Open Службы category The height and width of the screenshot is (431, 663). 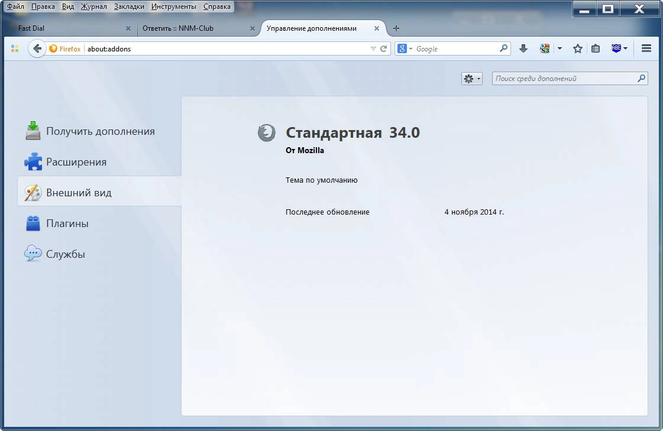point(99,254)
